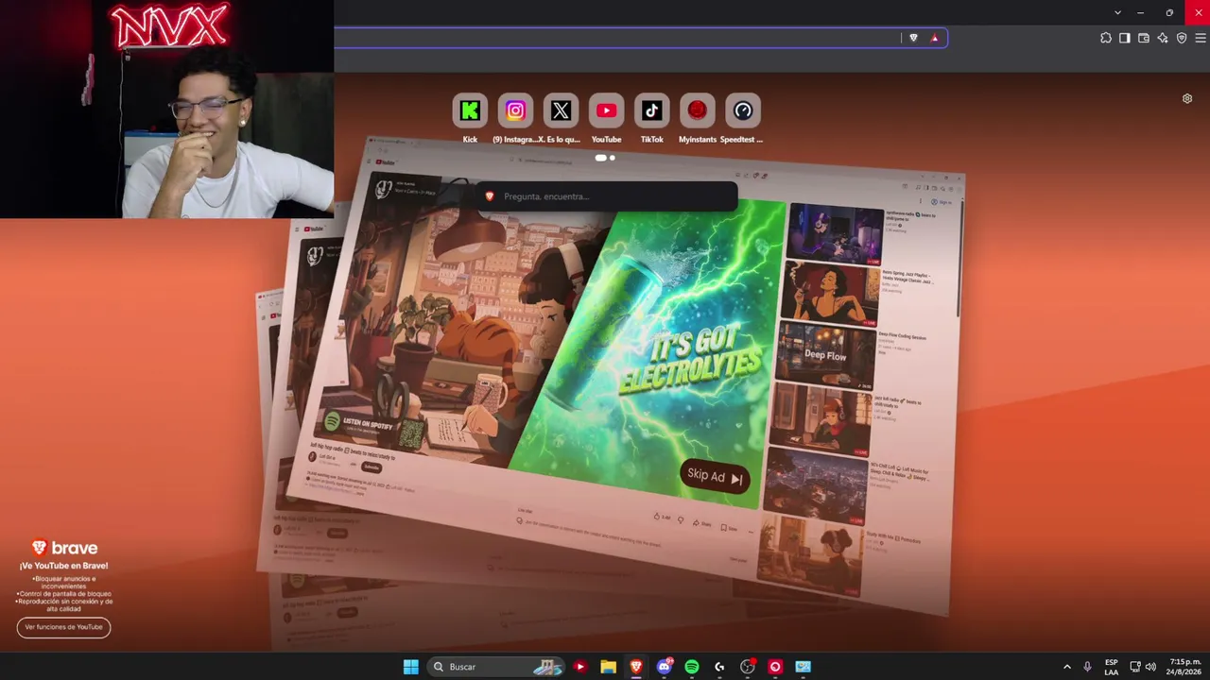Image resolution: width=1210 pixels, height=680 pixels.
Task: Switch to second shortcuts page dot
Action: pyautogui.click(x=613, y=158)
